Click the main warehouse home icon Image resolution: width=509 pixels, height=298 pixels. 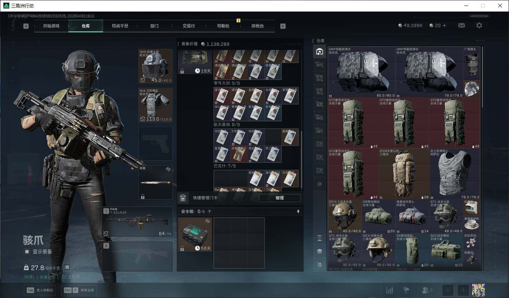click(319, 51)
